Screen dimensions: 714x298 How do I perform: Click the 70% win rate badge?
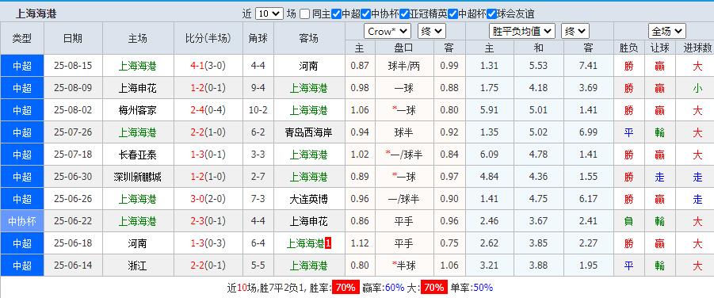tap(346, 288)
